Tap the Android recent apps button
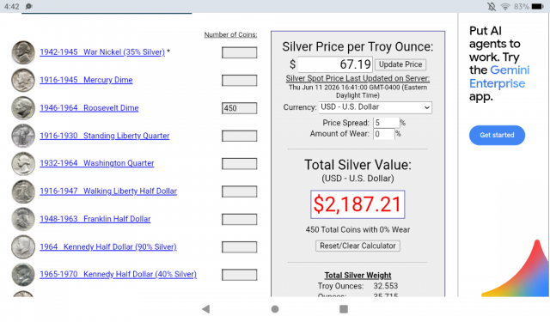 coord(344,309)
